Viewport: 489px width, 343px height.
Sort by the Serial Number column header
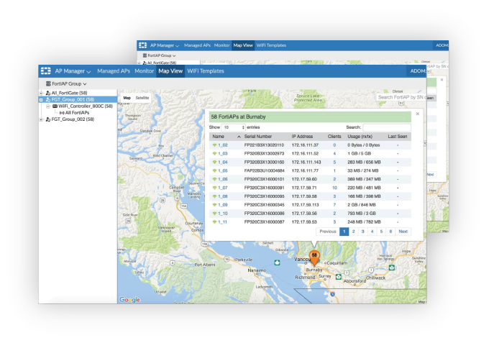coord(258,137)
